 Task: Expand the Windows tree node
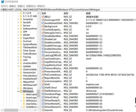[18, 88]
